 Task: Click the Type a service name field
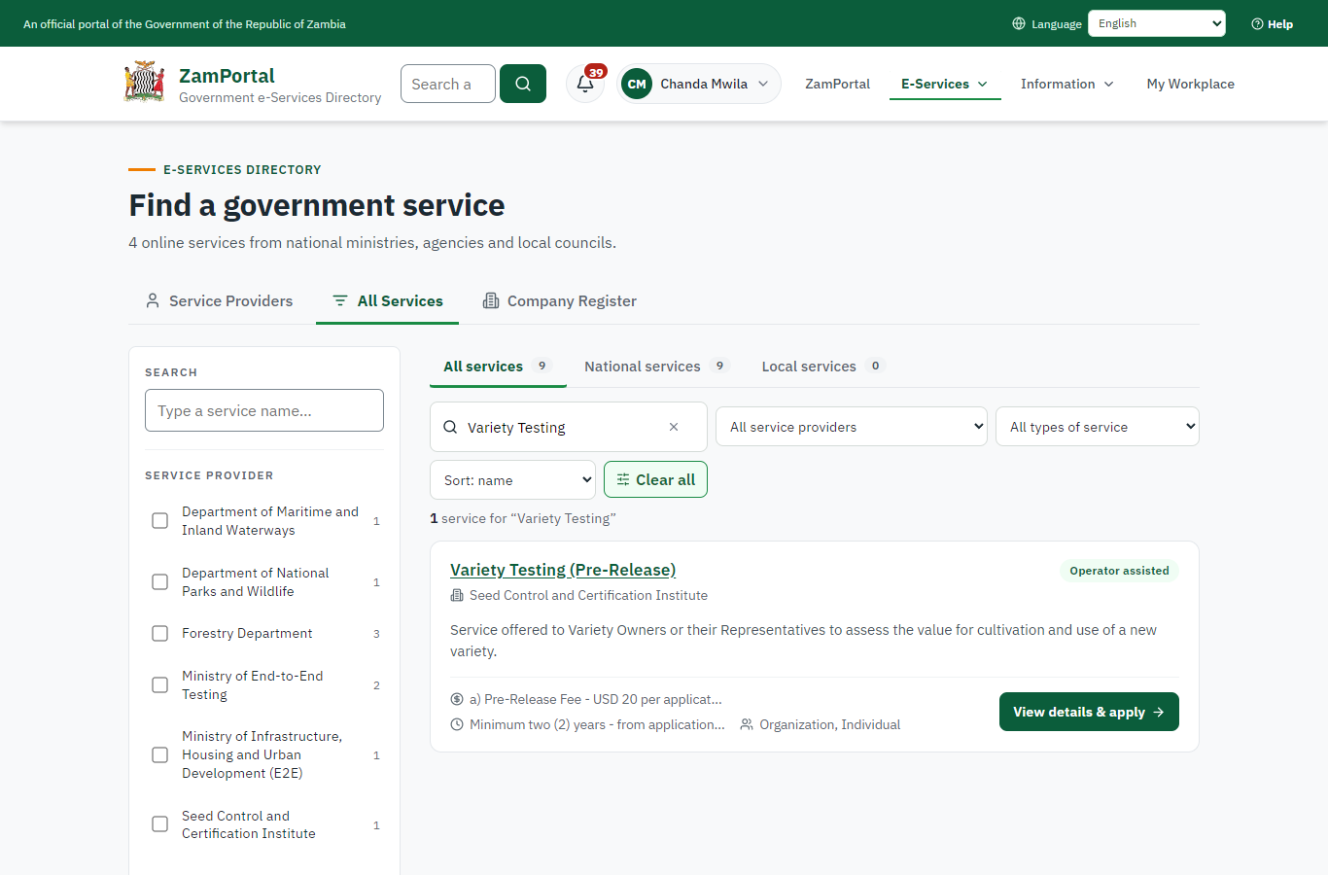264,410
